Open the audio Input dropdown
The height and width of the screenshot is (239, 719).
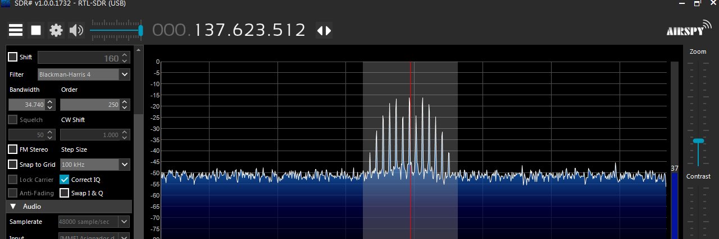click(94, 236)
